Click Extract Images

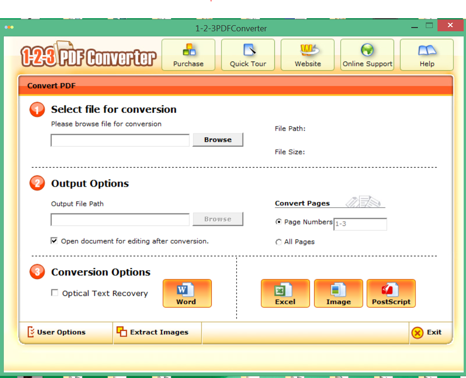coord(152,332)
